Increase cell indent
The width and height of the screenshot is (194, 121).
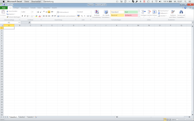55,16
